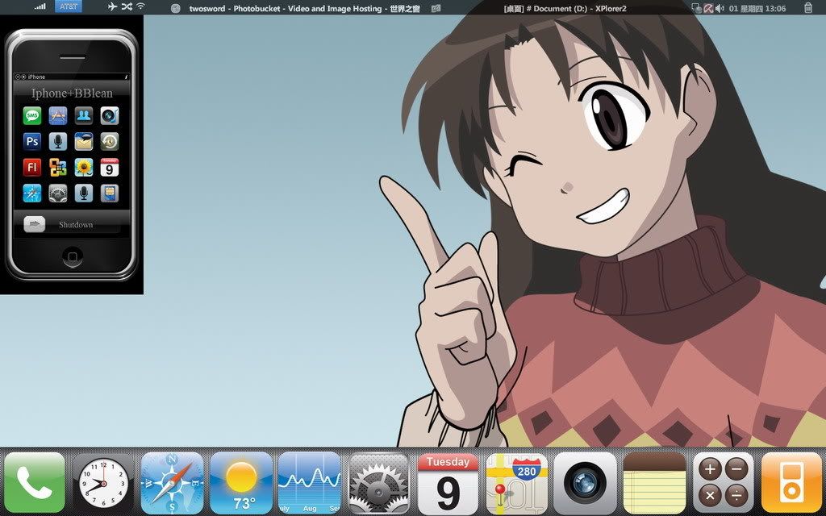Click the 13:06 date and clock display
The width and height of the screenshot is (826, 516).
pyautogui.click(x=757, y=8)
